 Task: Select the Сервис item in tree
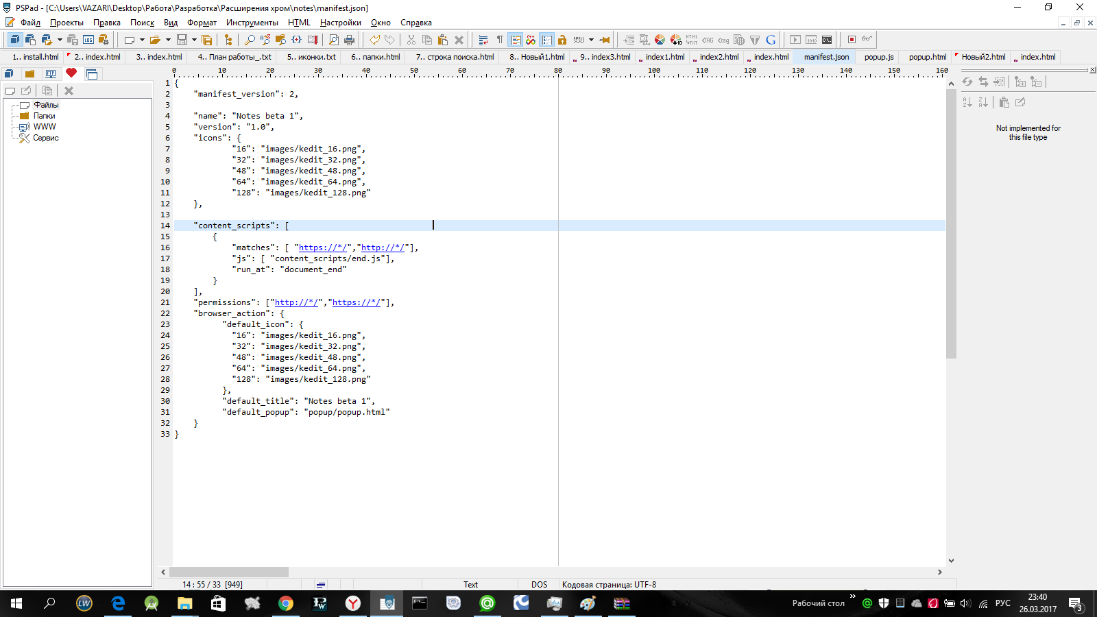coord(46,138)
